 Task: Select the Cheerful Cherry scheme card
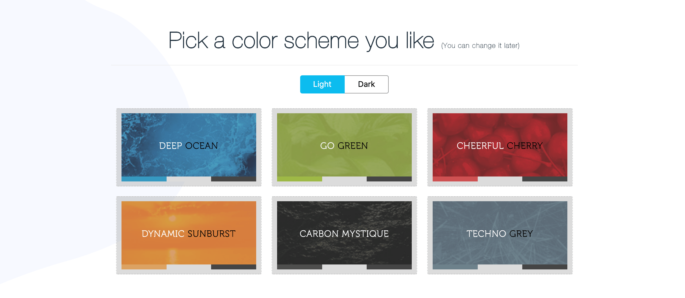pos(500,145)
